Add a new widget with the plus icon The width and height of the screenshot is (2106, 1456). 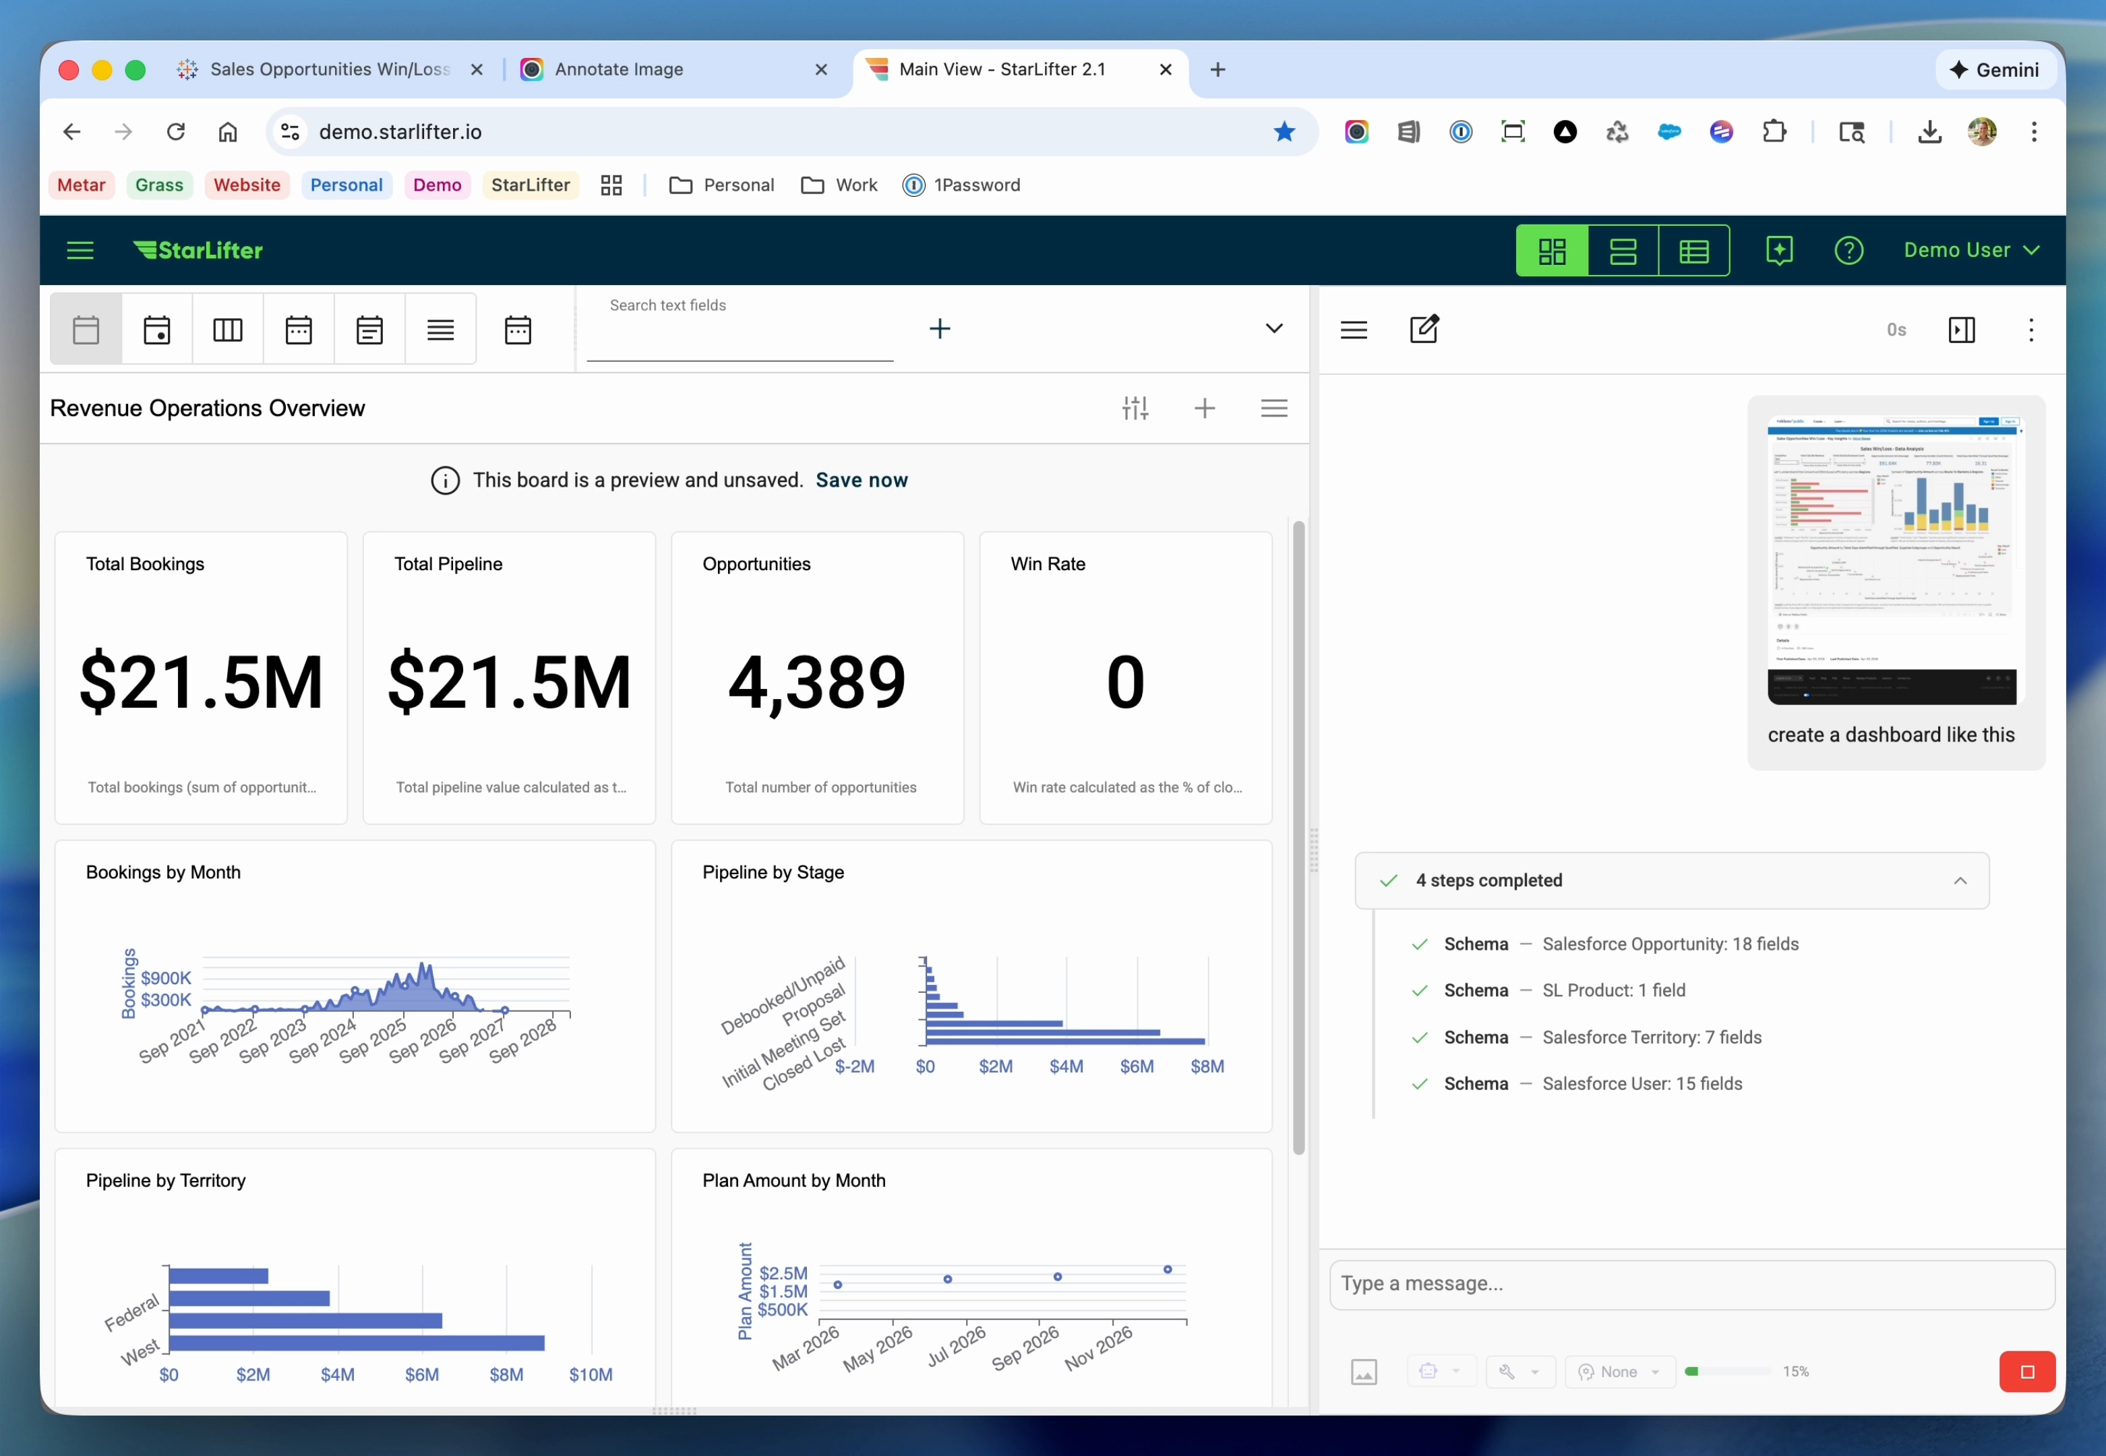click(1204, 408)
